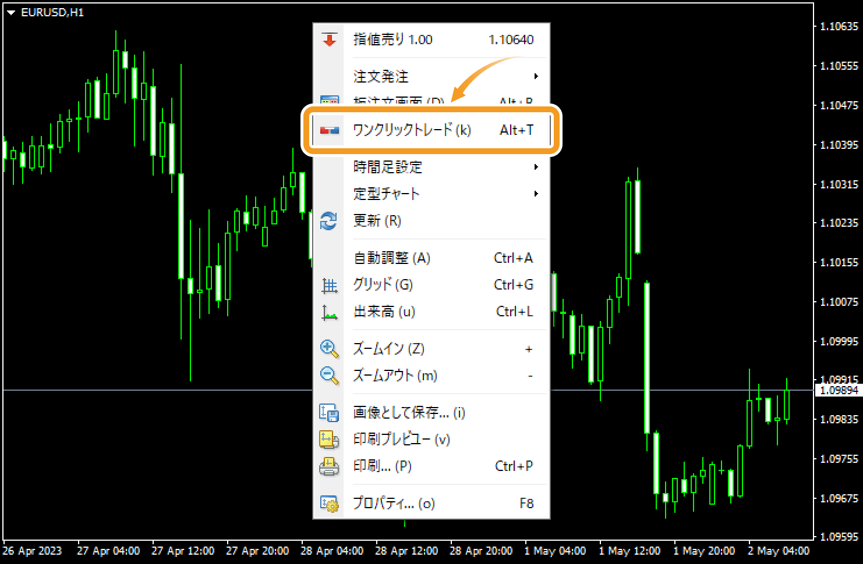
Task: Click the refresh arrows icon beside 更新
Action: (x=329, y=221)
